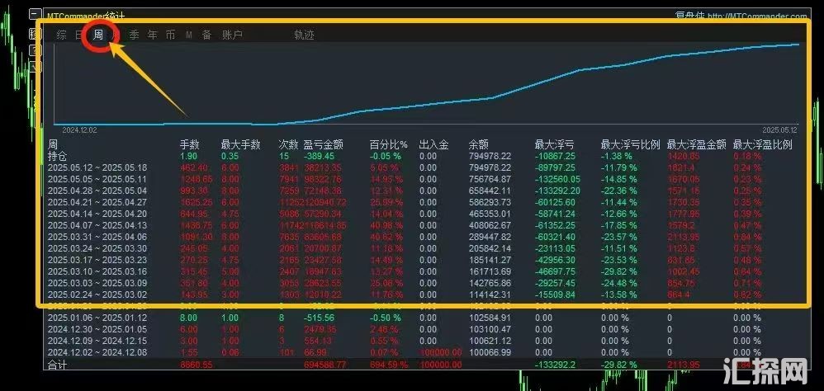This screenshot has height=391, width=824.
Task: Switch to the 年 yearly tab
Action: click(153, 35)
